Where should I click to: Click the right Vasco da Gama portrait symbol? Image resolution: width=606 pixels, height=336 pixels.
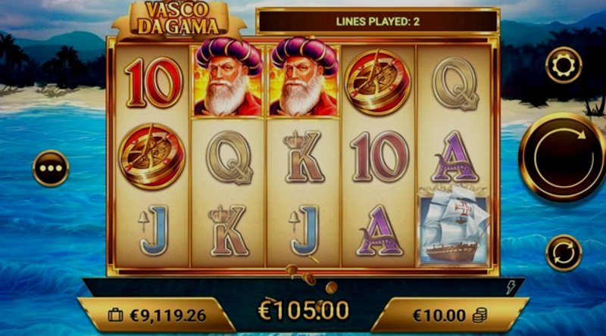304,78
